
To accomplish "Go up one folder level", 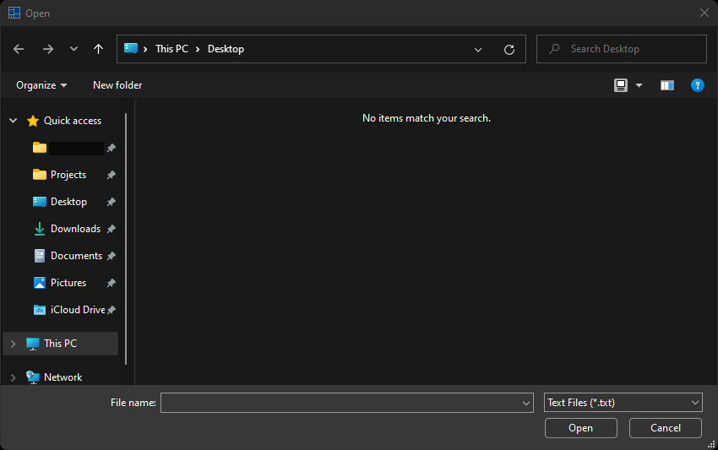I will (98, 49).
